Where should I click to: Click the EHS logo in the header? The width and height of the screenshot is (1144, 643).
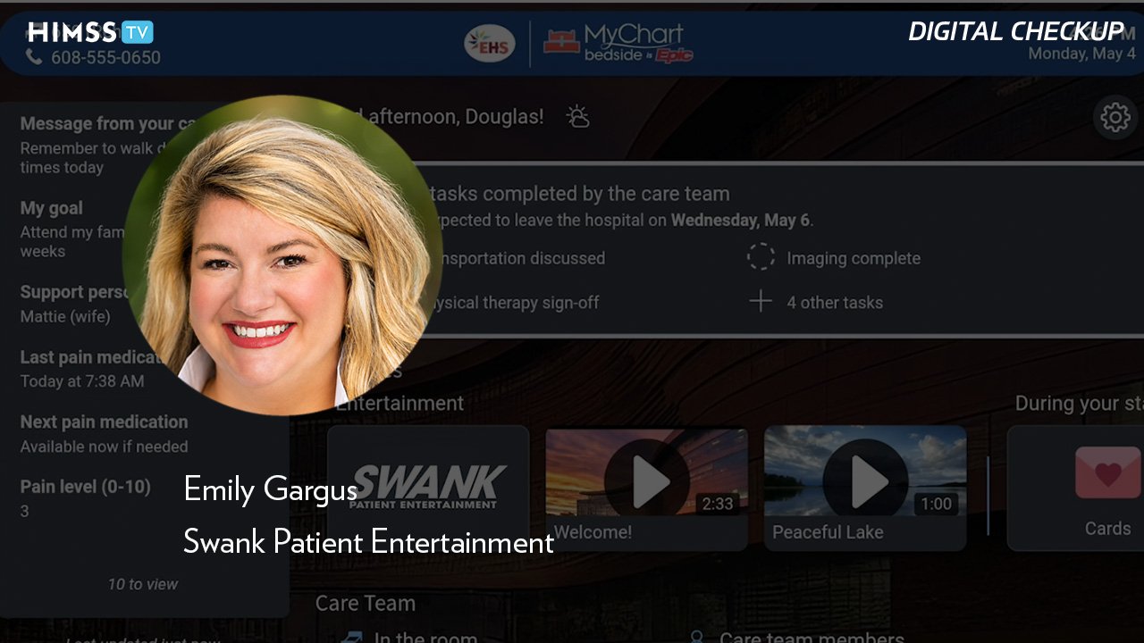point(490,43)
